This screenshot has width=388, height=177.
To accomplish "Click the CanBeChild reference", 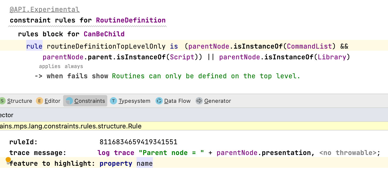I will [104, 34].
